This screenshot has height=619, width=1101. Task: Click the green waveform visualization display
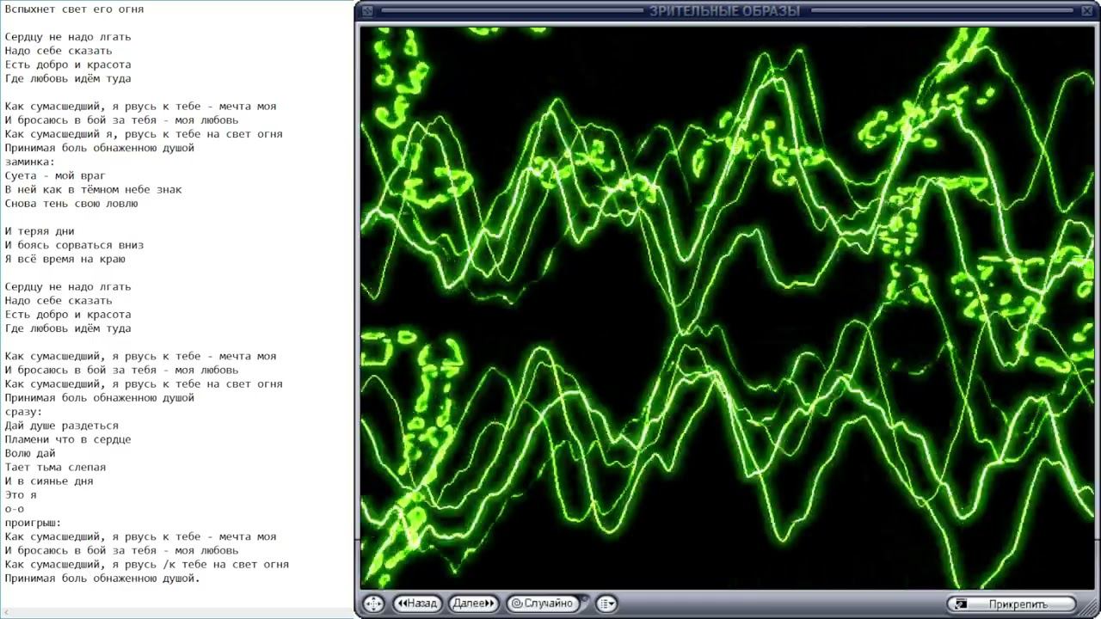click(727, 307)
